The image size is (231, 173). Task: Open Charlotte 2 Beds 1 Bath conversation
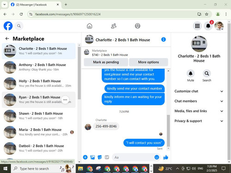39,51
